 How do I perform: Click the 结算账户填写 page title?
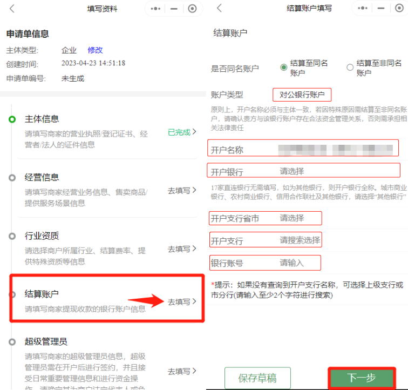(x=309, y=8)
